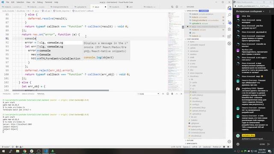
Task: Click editor horizontal scrollbar
Action: 61,90
